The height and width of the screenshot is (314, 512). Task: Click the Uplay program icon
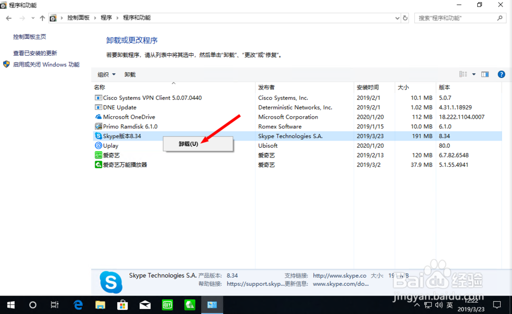pyautogui.click(x=98, y=145)
